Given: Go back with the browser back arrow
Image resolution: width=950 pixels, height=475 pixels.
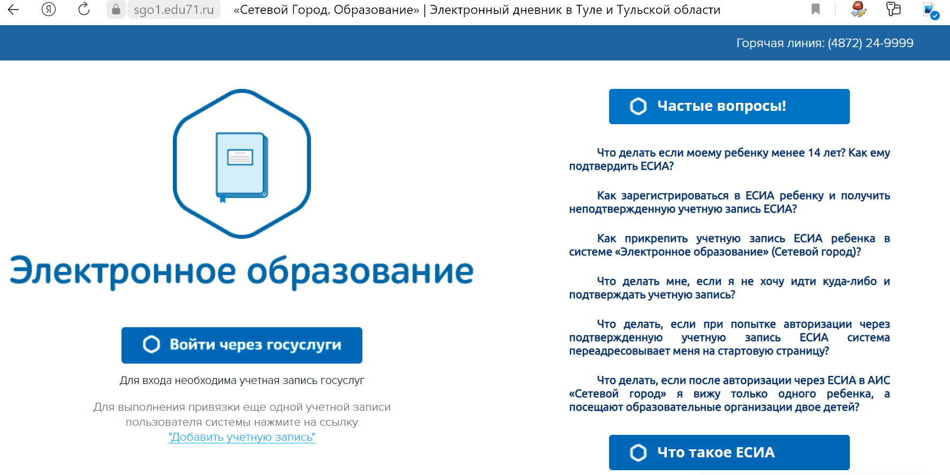Looking at the screenshot, I should click(x=13, y=9).
